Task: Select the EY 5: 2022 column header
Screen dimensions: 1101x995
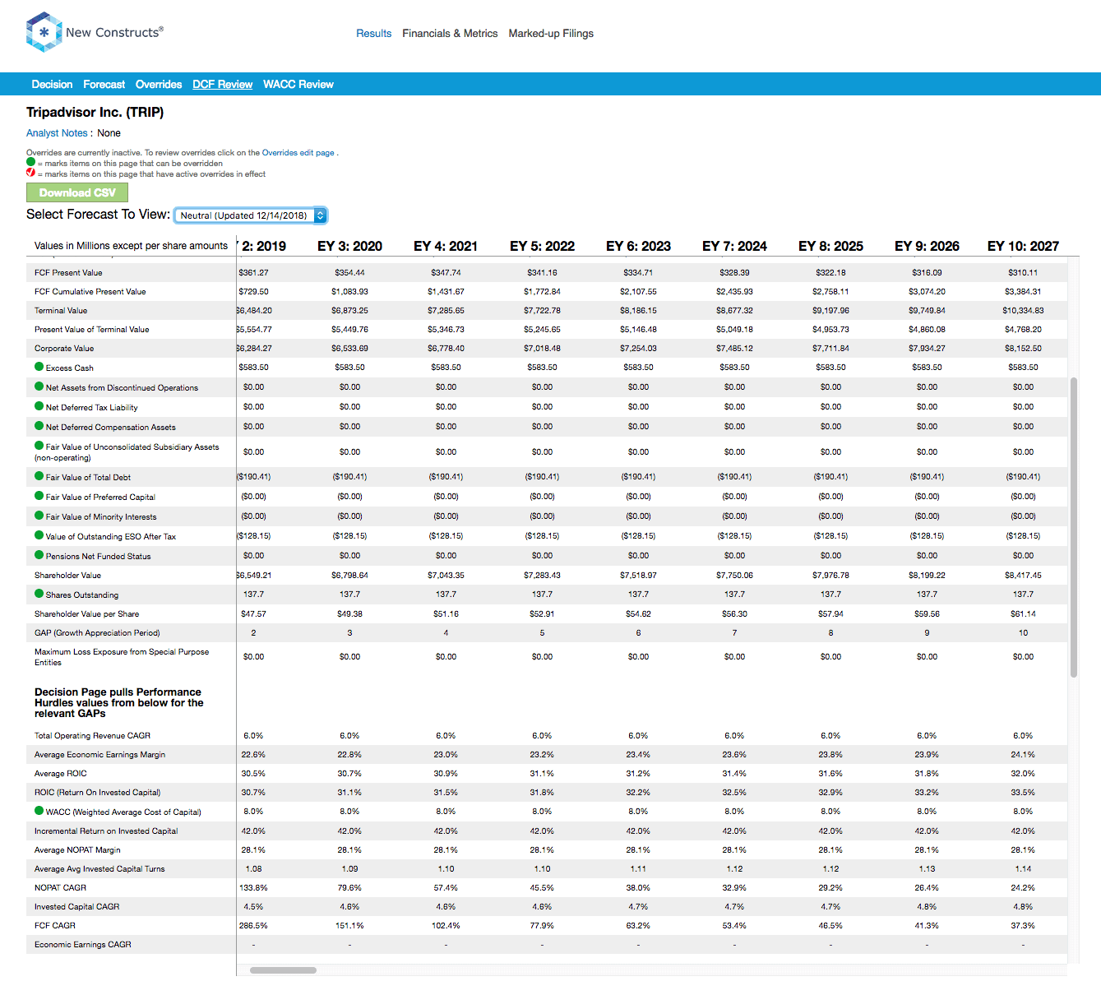Action: pos(542,247)
